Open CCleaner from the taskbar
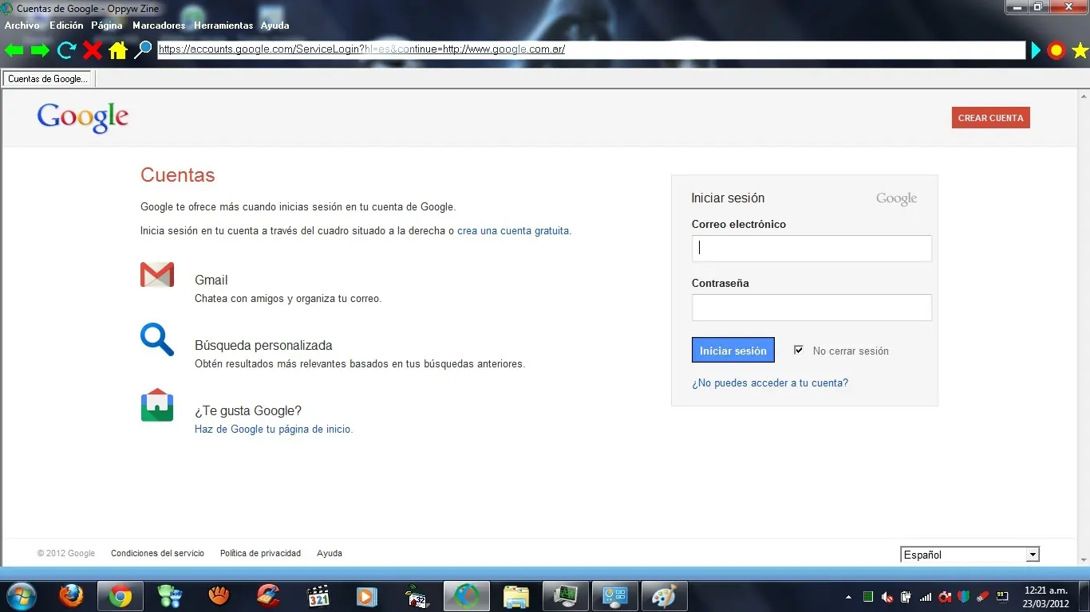 (x=269, y=596)
